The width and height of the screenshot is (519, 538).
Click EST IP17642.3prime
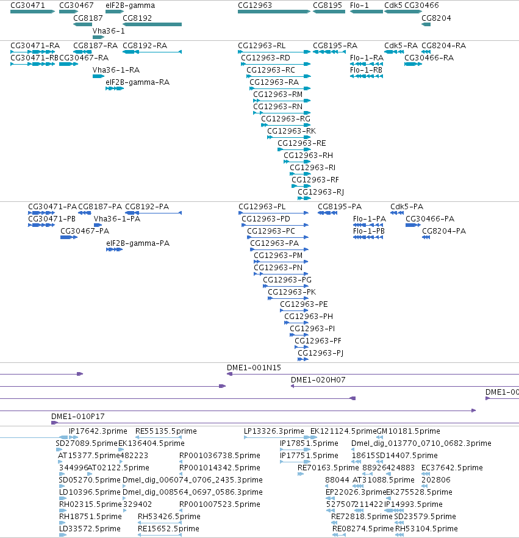point(73,437)
